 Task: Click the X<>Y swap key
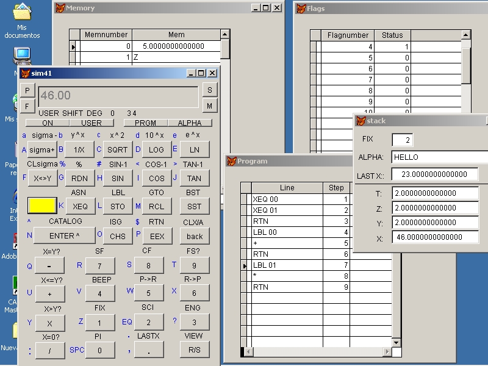tap(43, 178)
